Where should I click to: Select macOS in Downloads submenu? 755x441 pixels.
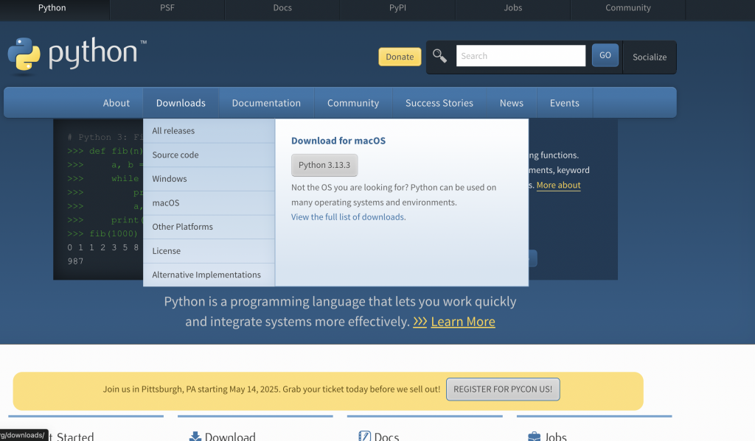pyautogui.click(x=209, y=203)
